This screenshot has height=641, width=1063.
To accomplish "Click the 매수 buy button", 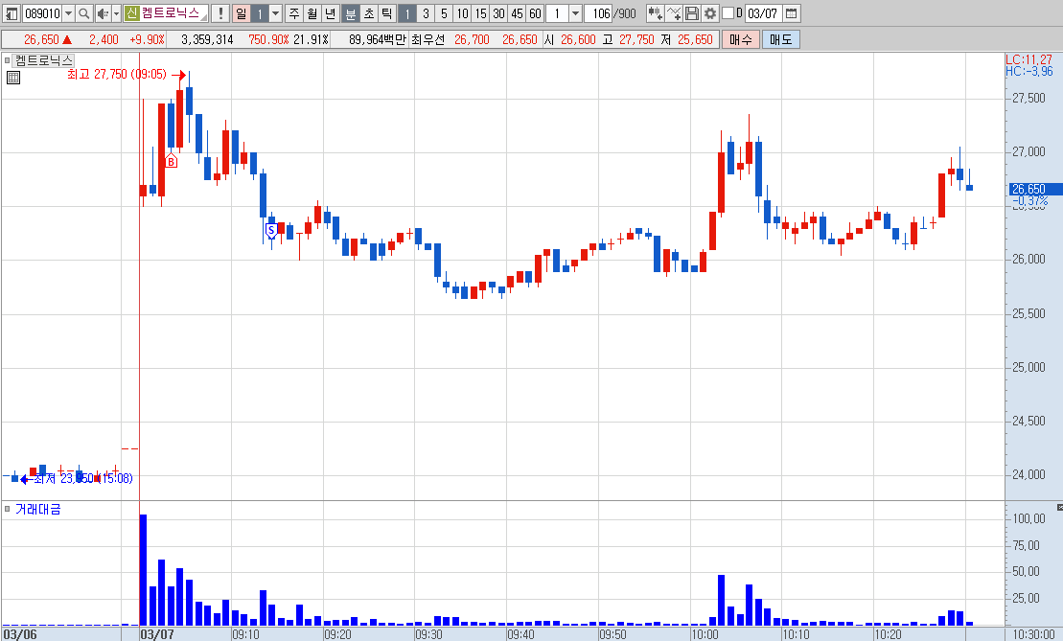I will [741, 40].
